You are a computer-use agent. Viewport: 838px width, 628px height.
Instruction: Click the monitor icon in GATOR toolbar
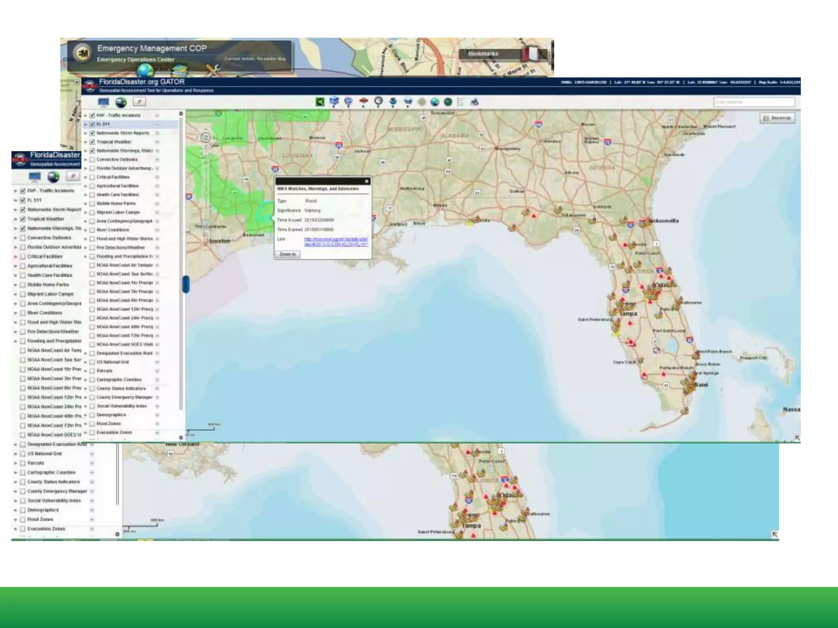[x=104, y=102]
